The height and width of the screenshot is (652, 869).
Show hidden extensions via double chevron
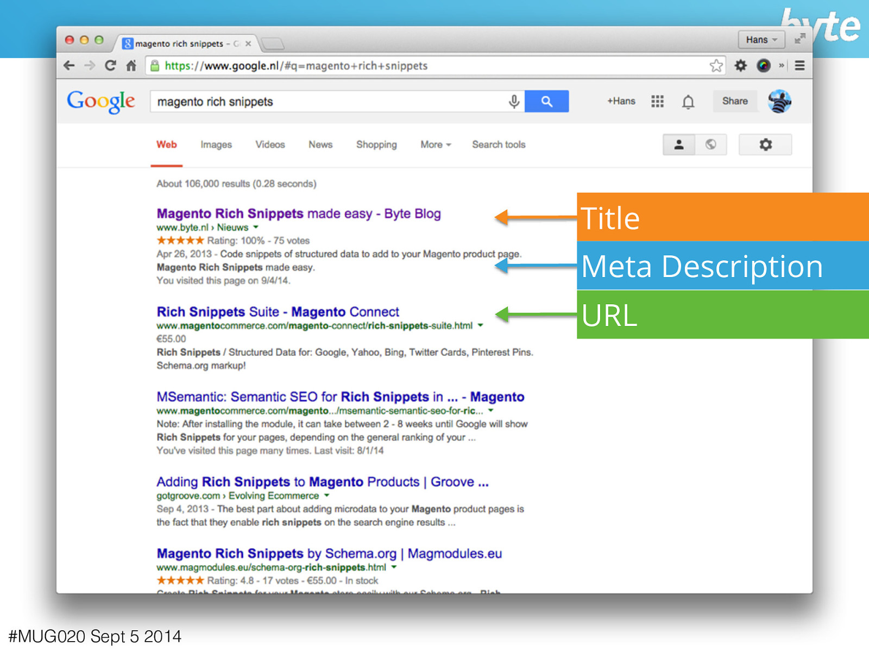pyautogui.click(x=782, y=66)
